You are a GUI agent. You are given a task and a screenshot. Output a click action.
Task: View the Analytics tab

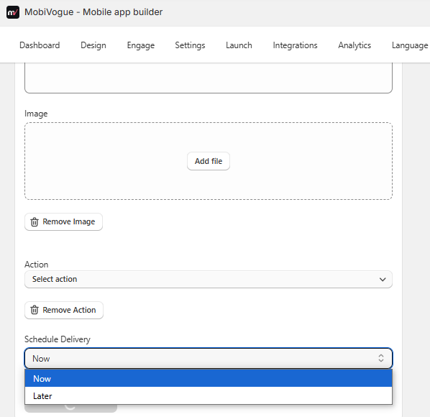pyautogui.click(x=354, y=45)
